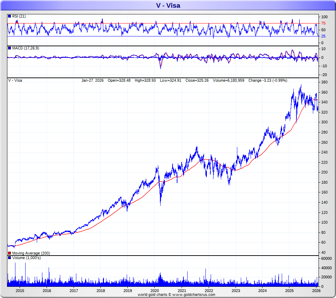Viewport: 336px width, 298px height.
Task: Click the 340 price axis label
Action: 324,102
